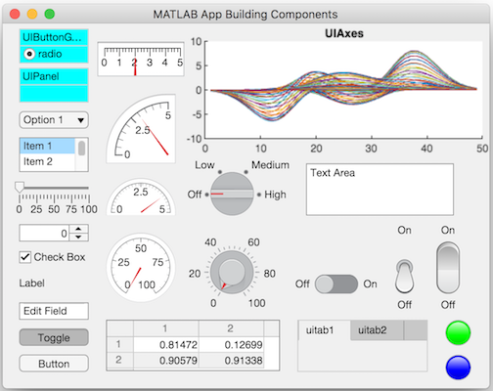Click the 0-100 rotary knob

pos(232,273)
